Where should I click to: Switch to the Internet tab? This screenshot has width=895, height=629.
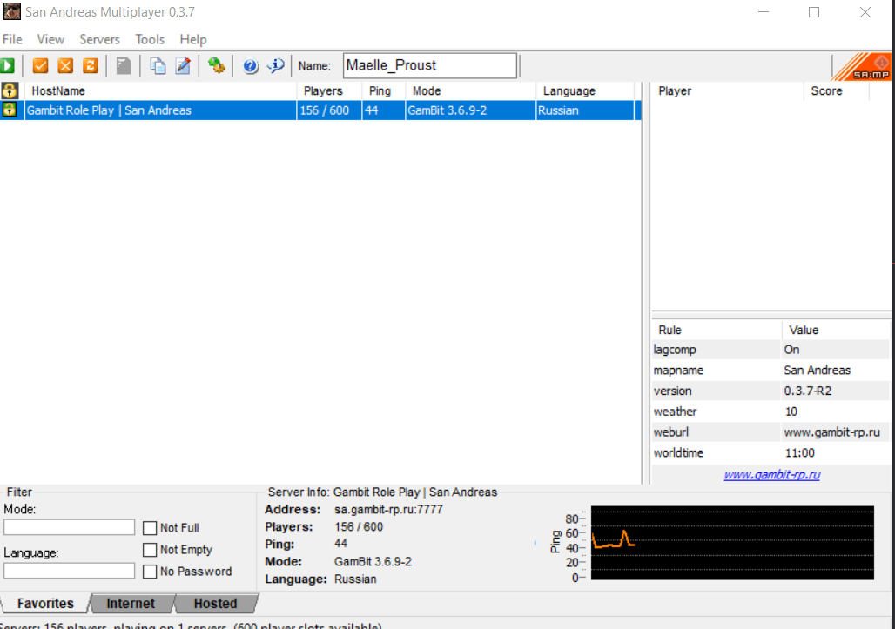[131, 604]
